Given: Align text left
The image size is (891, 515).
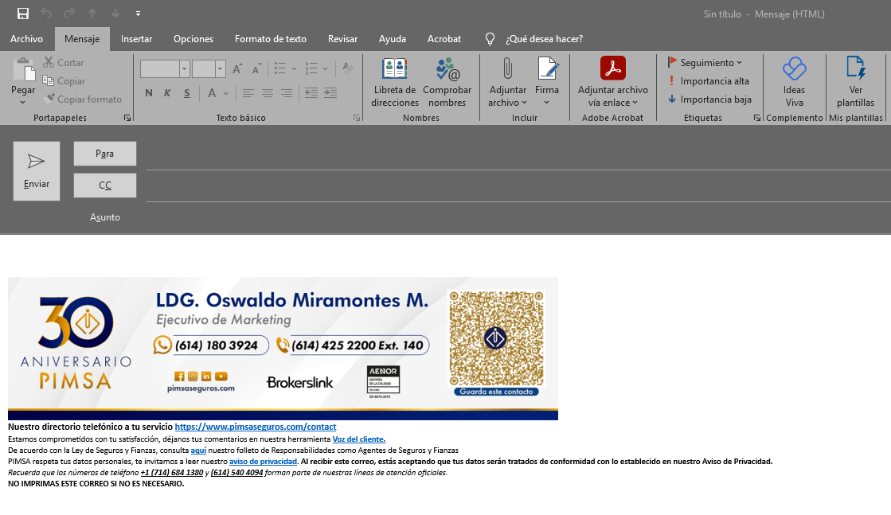Looking at the screenshot, I should coord(248,93).
